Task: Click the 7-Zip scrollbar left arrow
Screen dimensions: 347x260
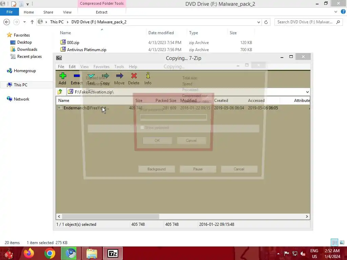Action: click(x=59, y=216)
